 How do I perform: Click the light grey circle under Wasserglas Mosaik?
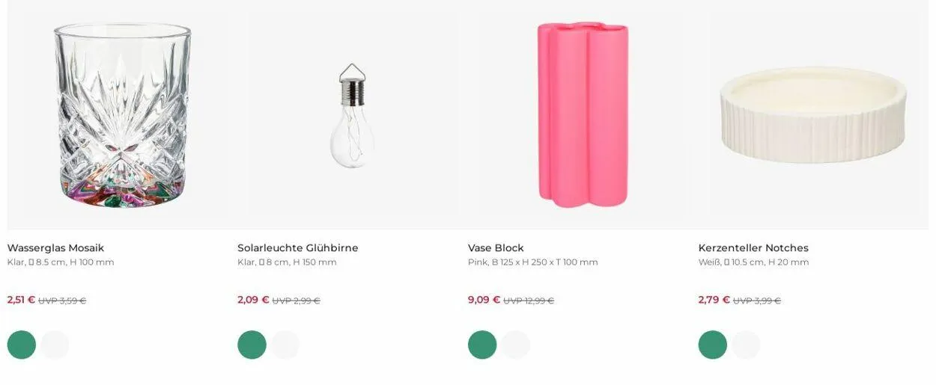click(55, 345)
